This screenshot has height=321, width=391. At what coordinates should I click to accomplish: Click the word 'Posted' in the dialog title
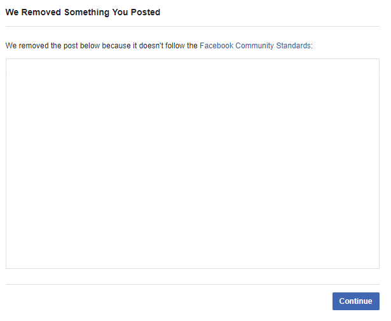tap(146, 12)
